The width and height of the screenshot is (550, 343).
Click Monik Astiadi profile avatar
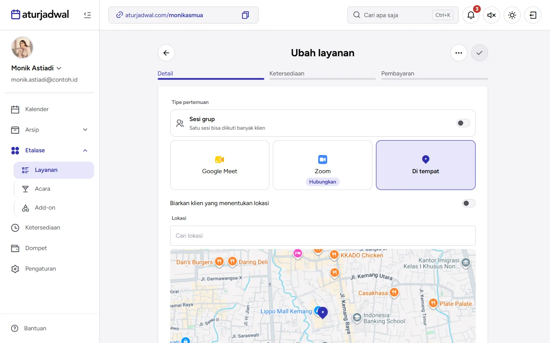(22, 48)
